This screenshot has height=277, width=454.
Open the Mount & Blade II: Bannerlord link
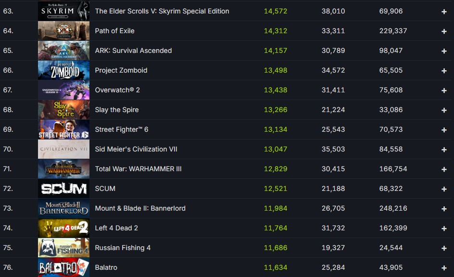[140, 208]
